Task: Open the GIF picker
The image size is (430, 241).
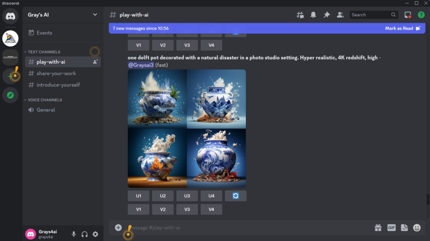Action: pos(391,228)
